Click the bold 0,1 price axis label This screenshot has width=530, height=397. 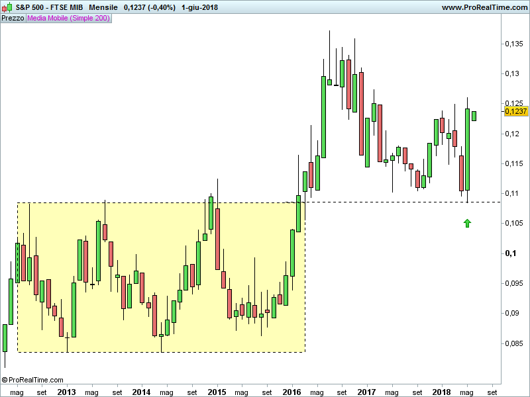coord(510,253)
